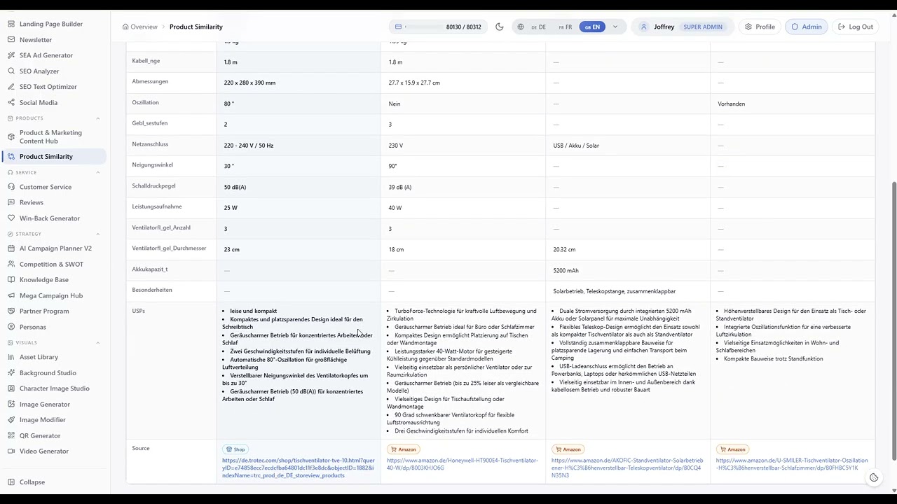
Task: Click Log Out button
Action: pos(855,27)
